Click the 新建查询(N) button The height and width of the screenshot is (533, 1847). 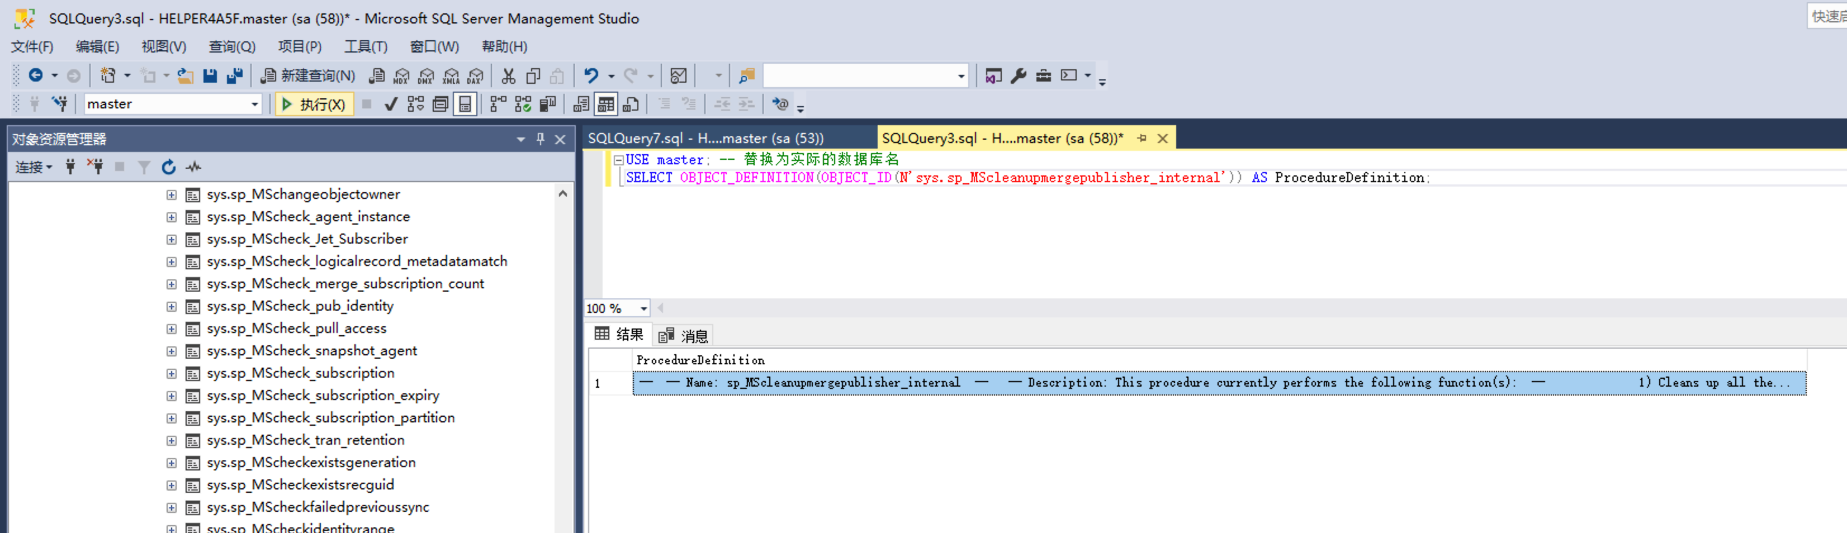point(309,76)
